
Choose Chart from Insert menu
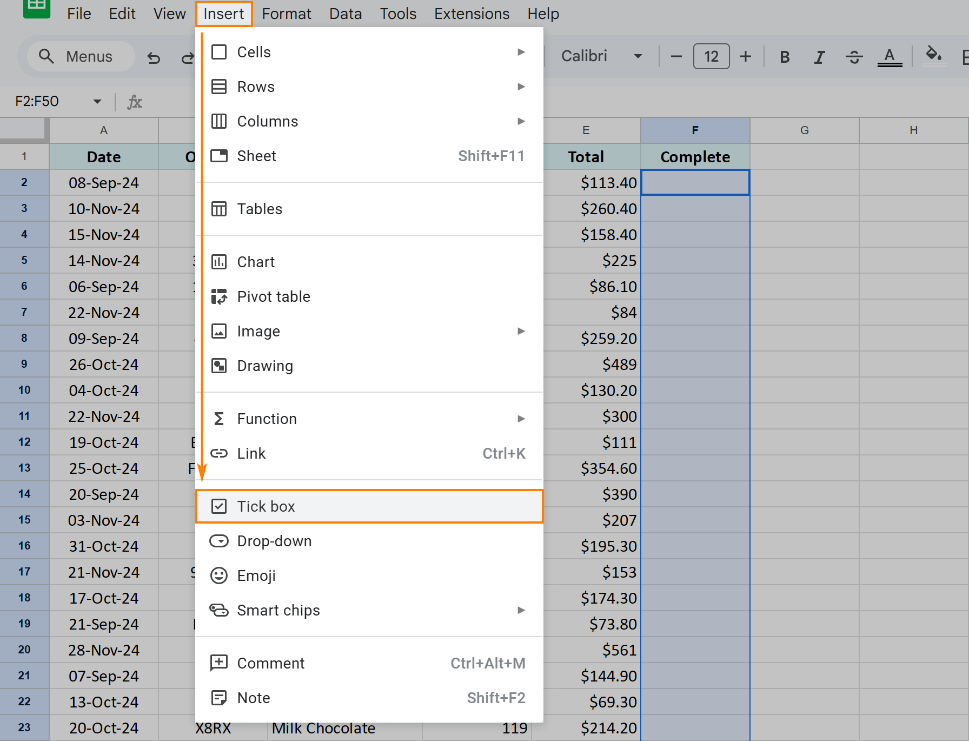[x=369, y=262]
